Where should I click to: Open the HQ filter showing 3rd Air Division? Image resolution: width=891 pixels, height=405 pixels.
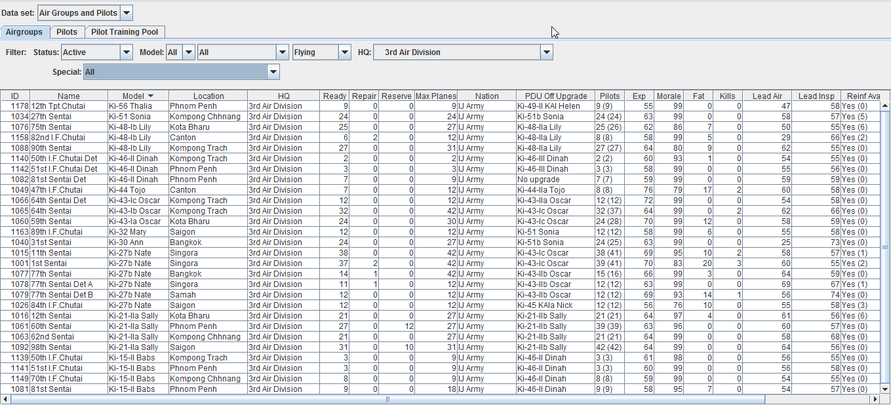[545, 52]
